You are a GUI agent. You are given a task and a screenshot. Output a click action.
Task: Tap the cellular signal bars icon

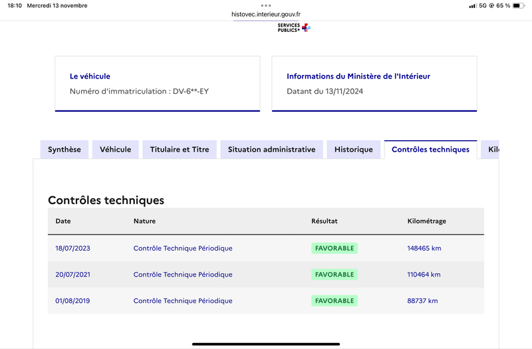point(473,6)
